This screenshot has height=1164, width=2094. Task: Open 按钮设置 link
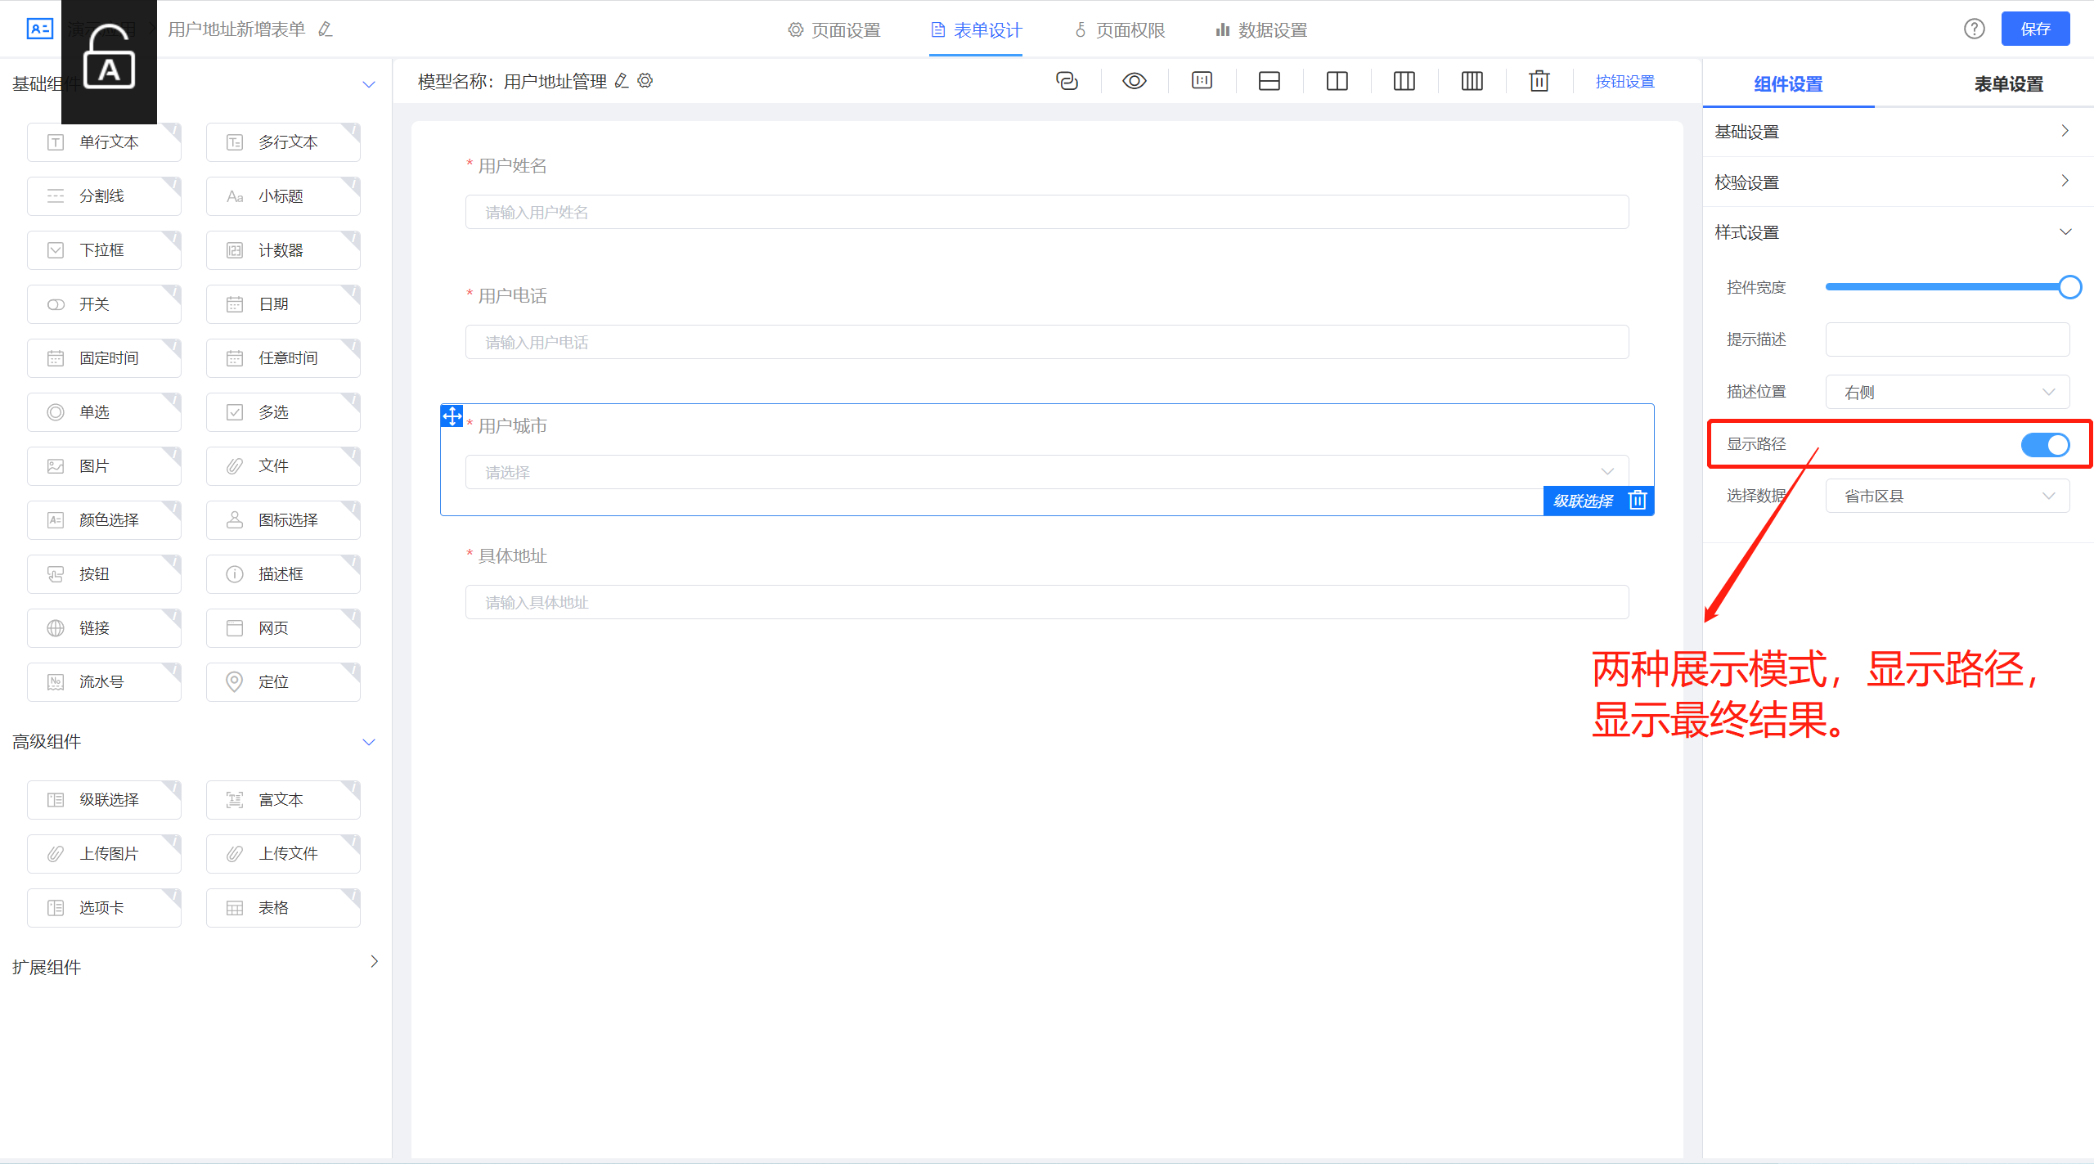1624,82
